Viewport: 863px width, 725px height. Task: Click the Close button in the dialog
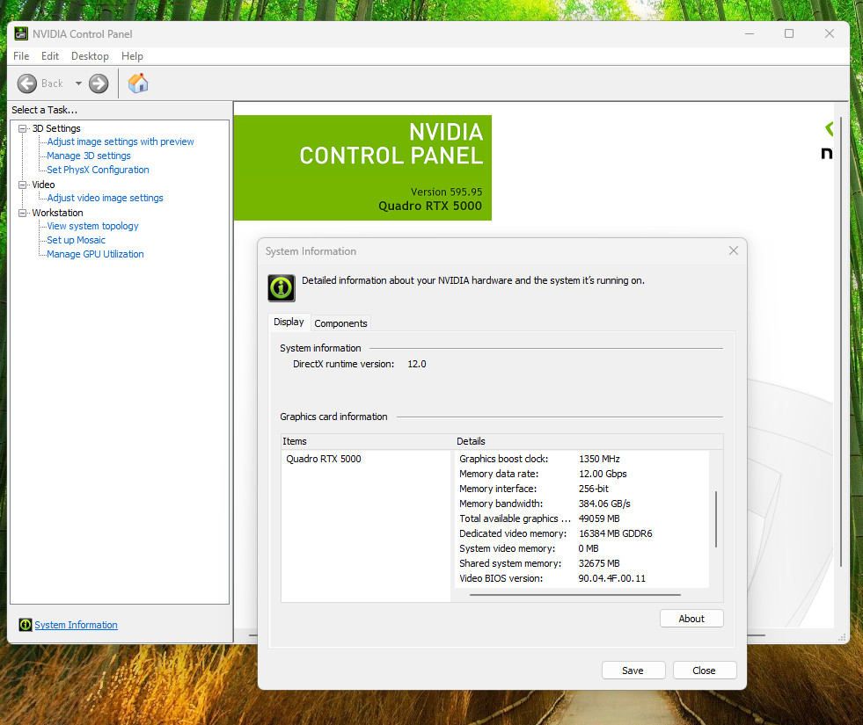coord(704,671)
